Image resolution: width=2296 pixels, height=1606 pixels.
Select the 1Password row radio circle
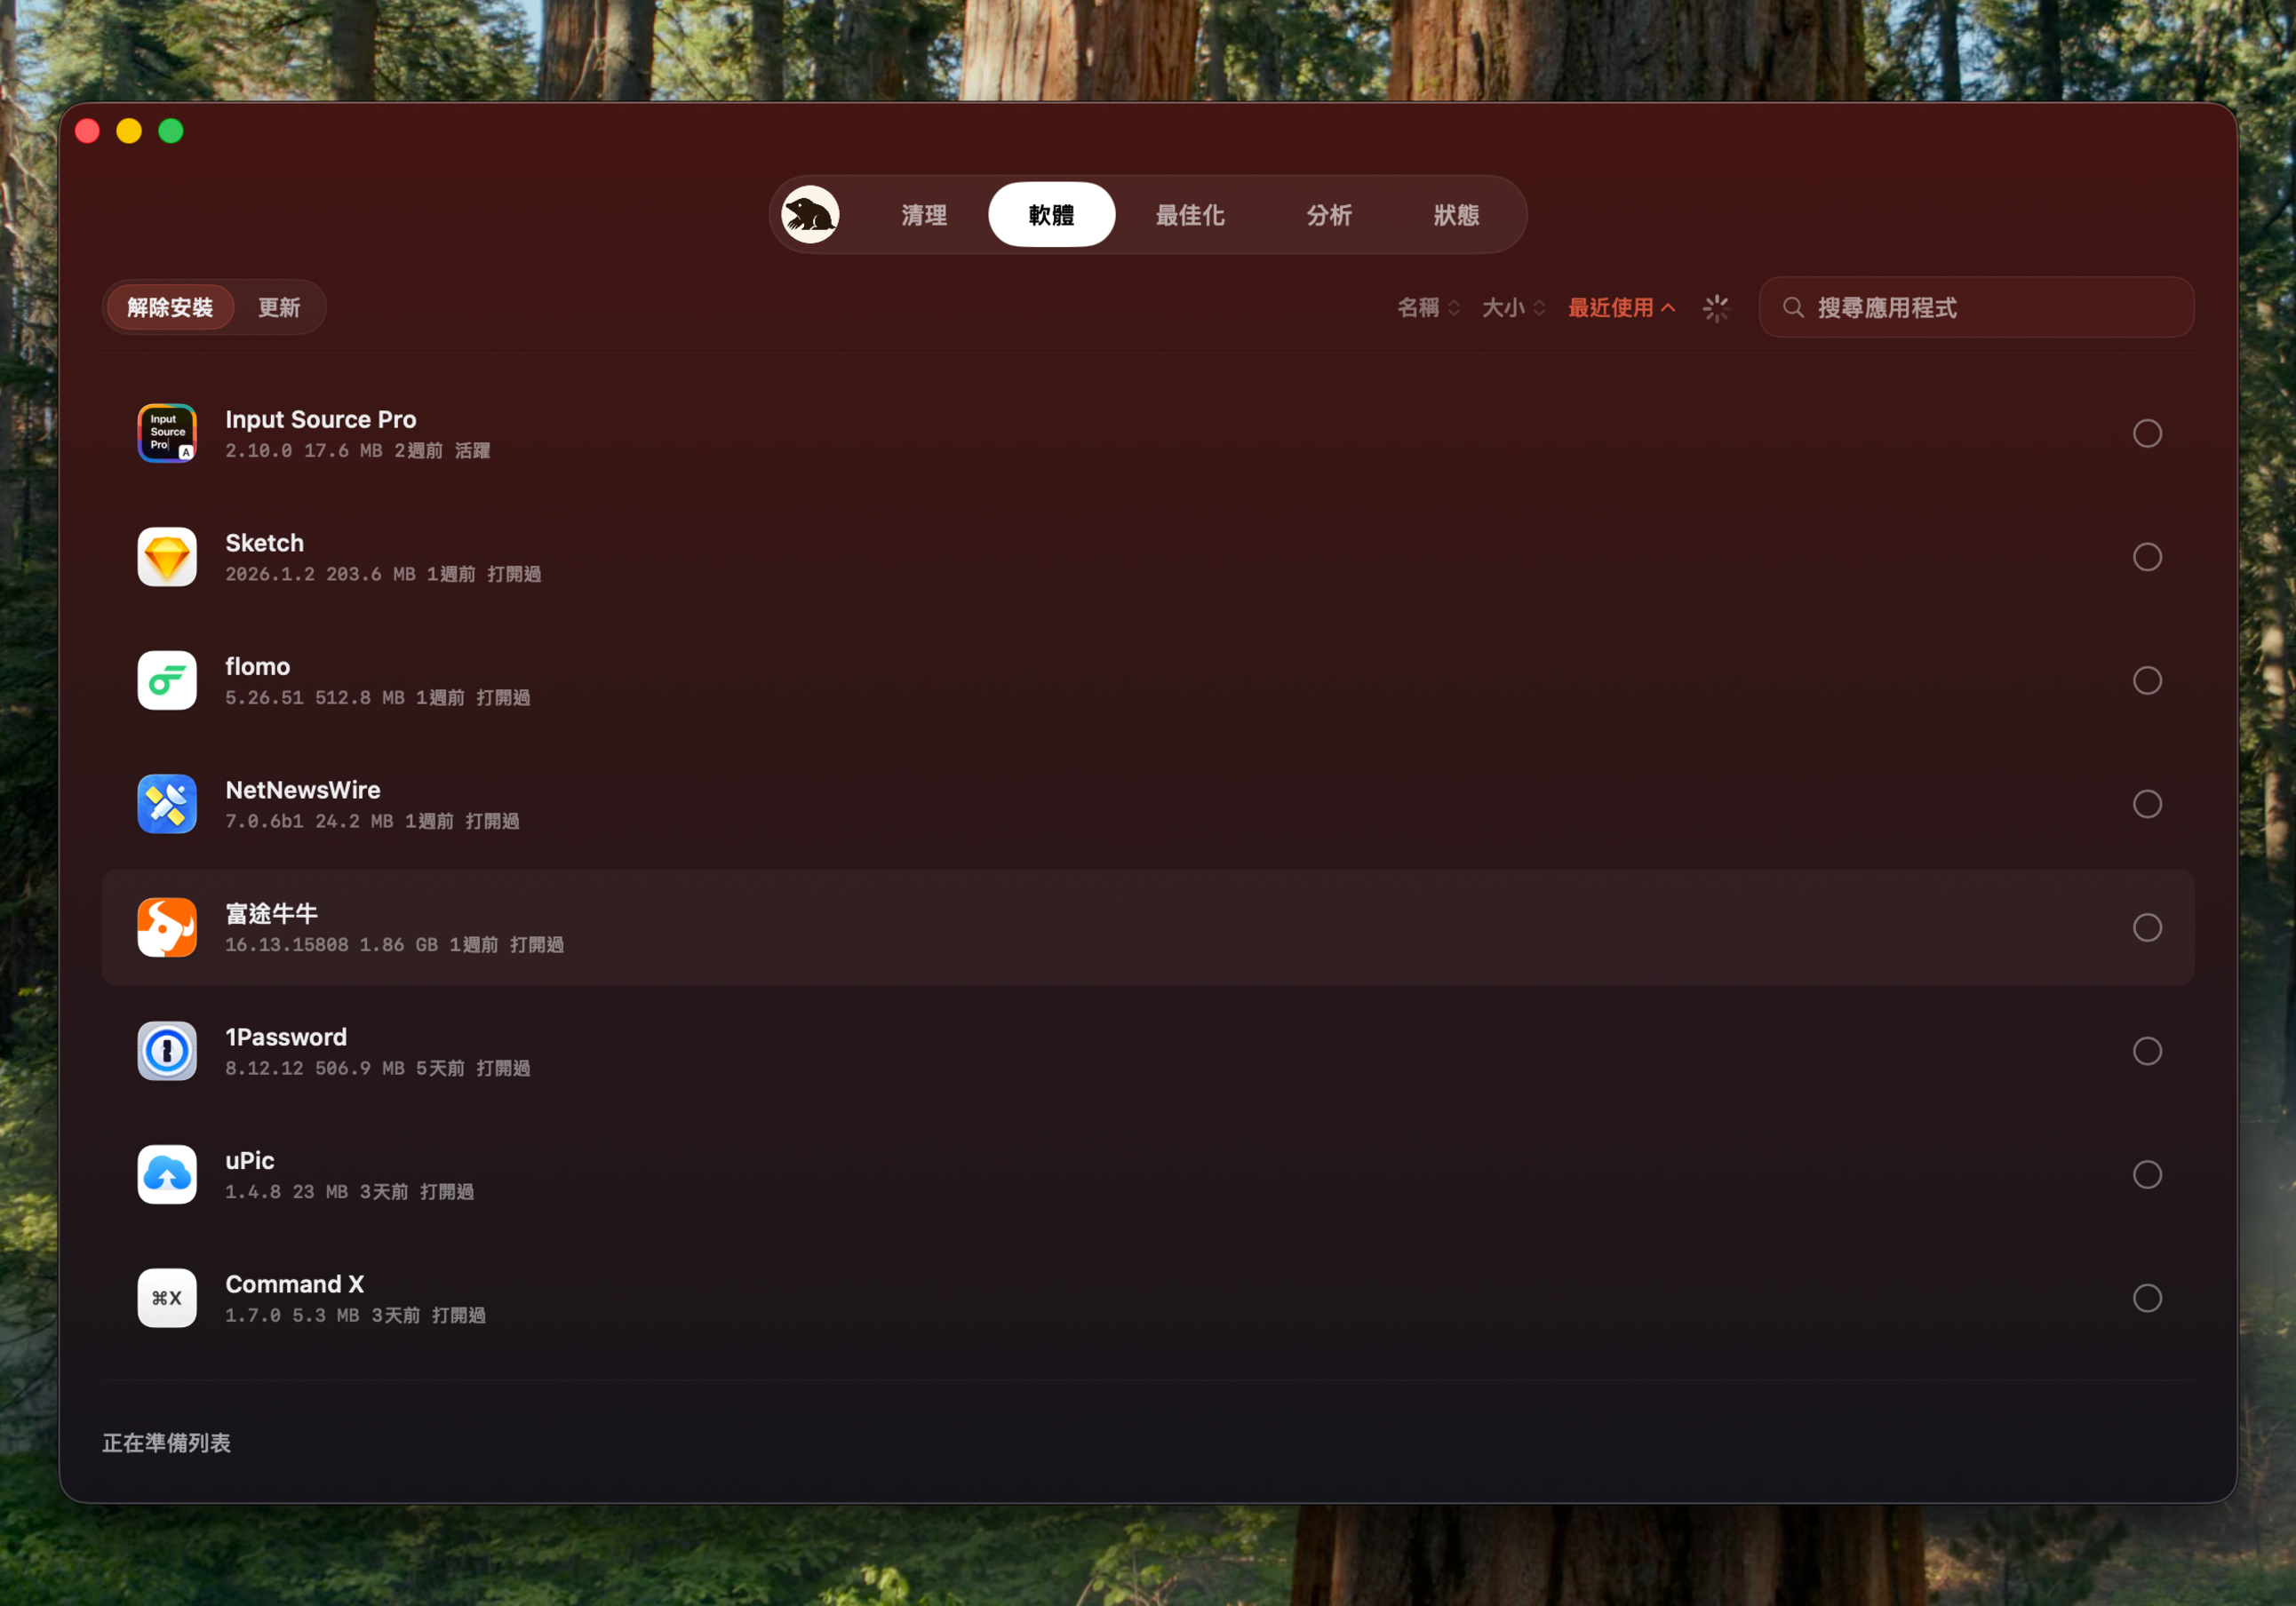(x=2147, y=1051)
